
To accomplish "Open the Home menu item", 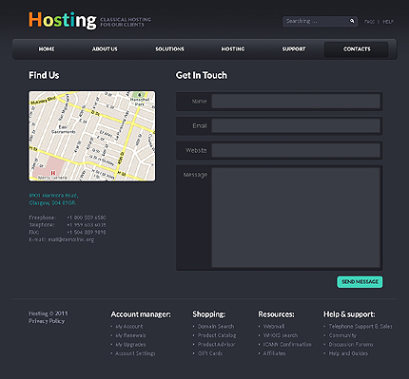I will 47,49.
